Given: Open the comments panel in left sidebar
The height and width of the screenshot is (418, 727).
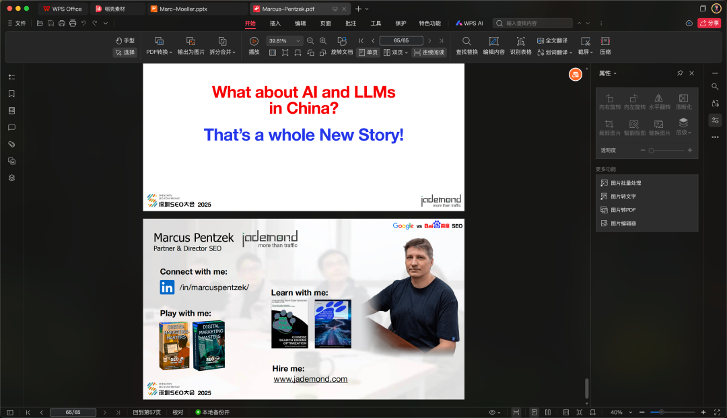Looking at the screenshot, I should 11,127.
